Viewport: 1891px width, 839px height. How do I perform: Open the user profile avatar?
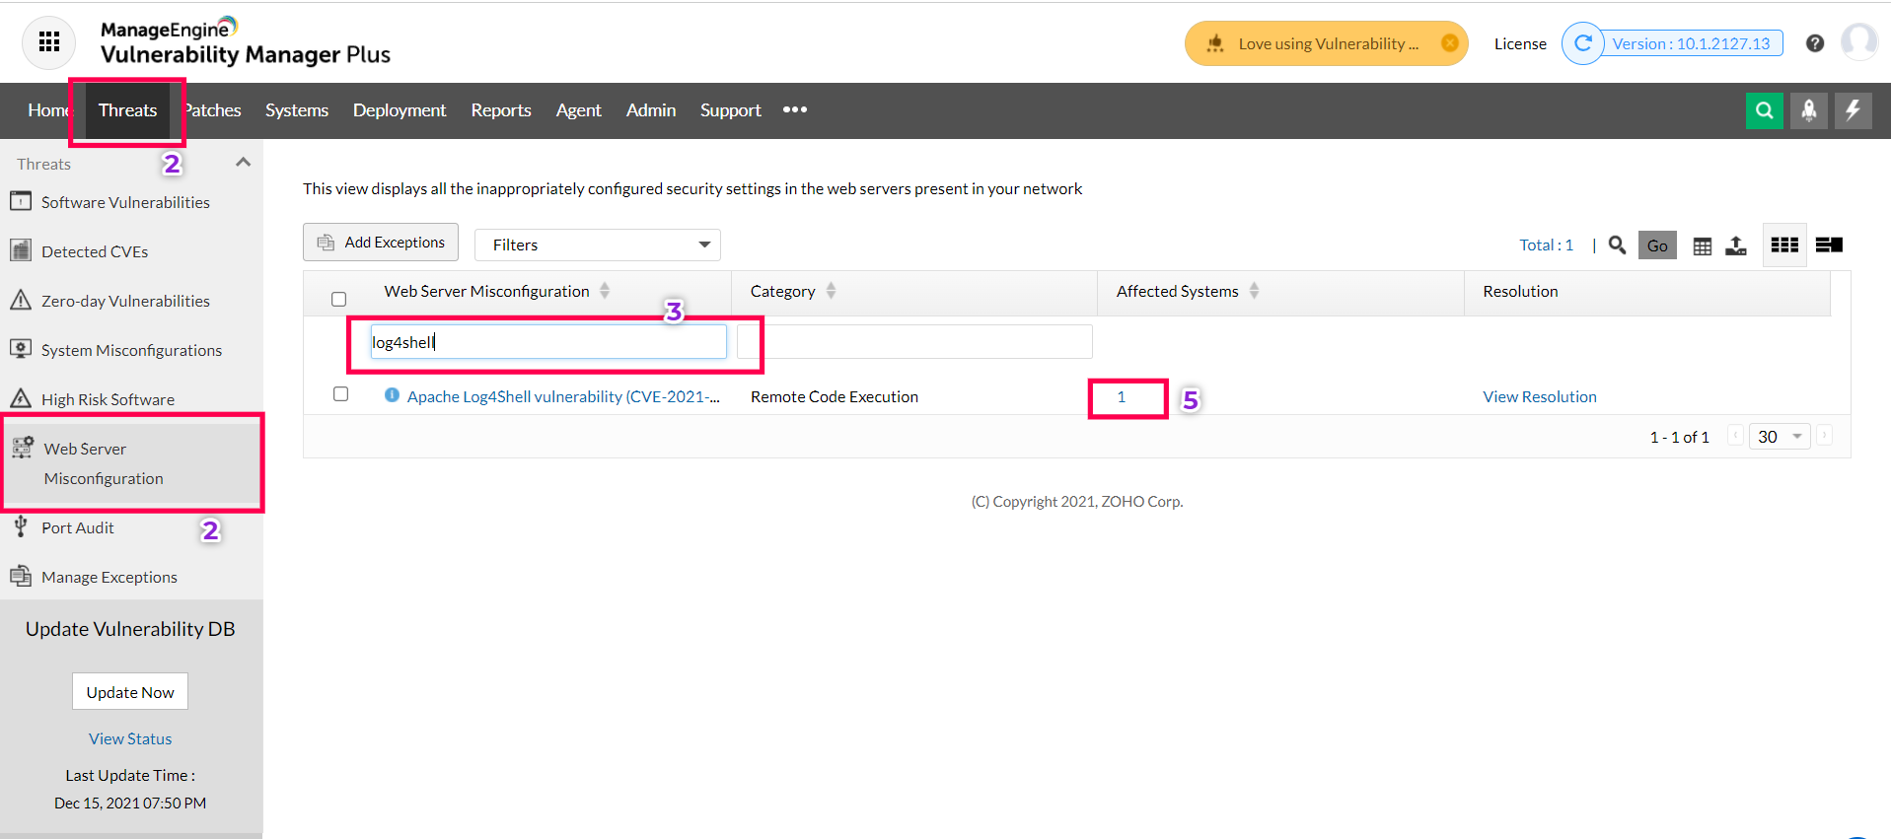tap(1859, 42)
